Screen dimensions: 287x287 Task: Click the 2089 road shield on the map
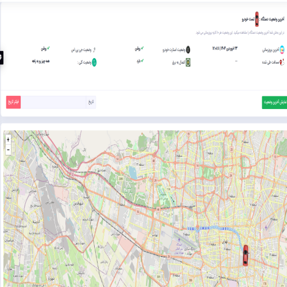(x=121, y=179)
